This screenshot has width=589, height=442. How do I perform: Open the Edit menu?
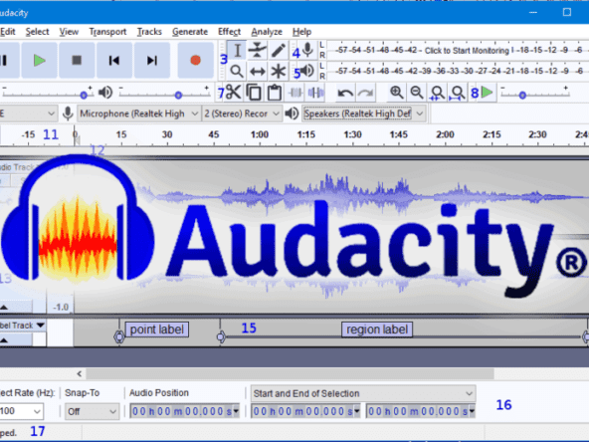click(8, 32)
